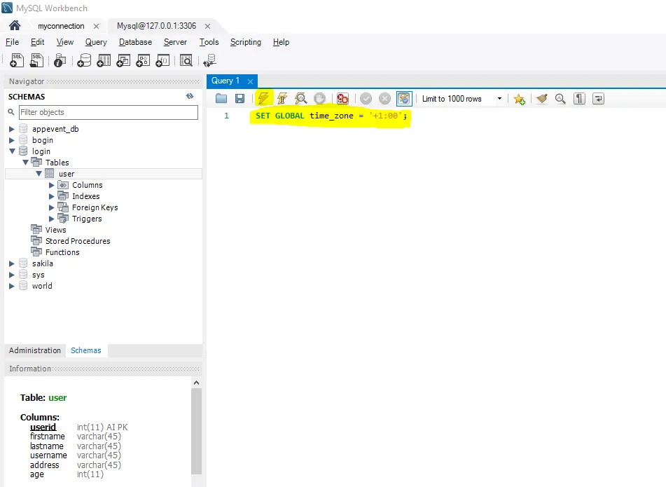
Task: Switch to the myconnection tab
Action: pos(61,26)
